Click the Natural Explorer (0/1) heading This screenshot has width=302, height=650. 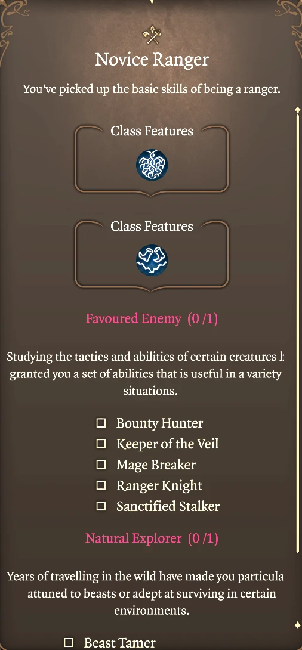point(152,538)
